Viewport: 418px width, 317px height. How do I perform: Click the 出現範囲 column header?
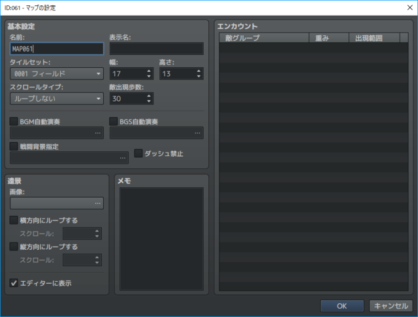[374, 38]
